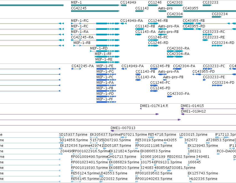Select the HL02336.5prime EST label
The image size is (236, 183).
pyautogui.click(x=203, y=179)
